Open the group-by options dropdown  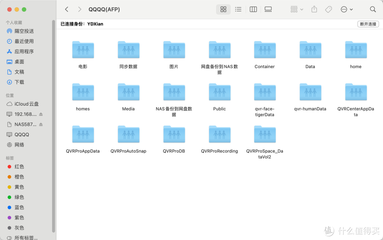tap(297, 10)
